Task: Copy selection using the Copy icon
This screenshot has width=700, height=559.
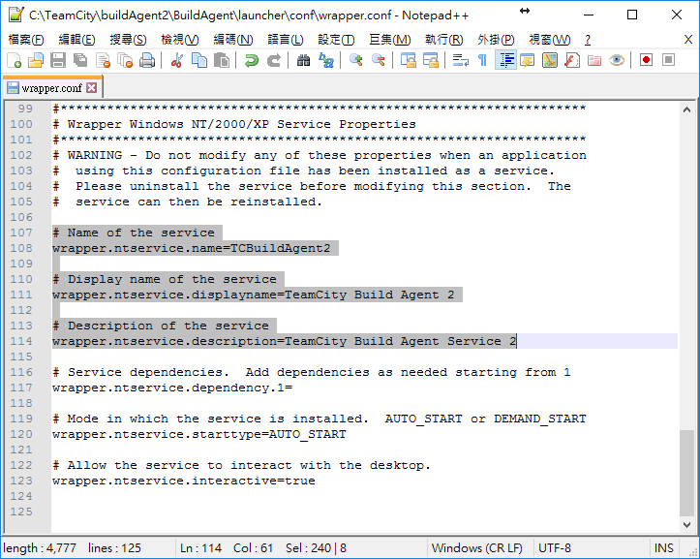Action: [x=199, y=60]
